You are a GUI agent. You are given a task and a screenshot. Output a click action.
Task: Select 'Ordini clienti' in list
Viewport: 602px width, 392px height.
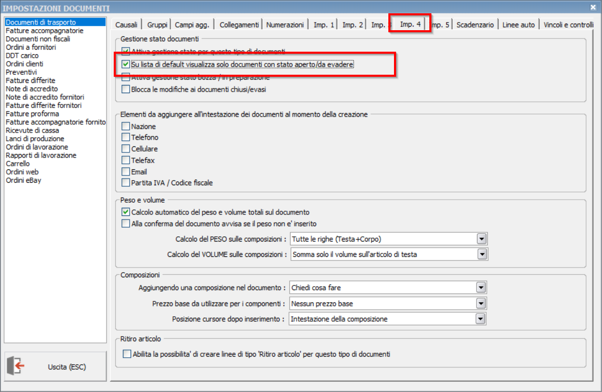pos(55,63)
